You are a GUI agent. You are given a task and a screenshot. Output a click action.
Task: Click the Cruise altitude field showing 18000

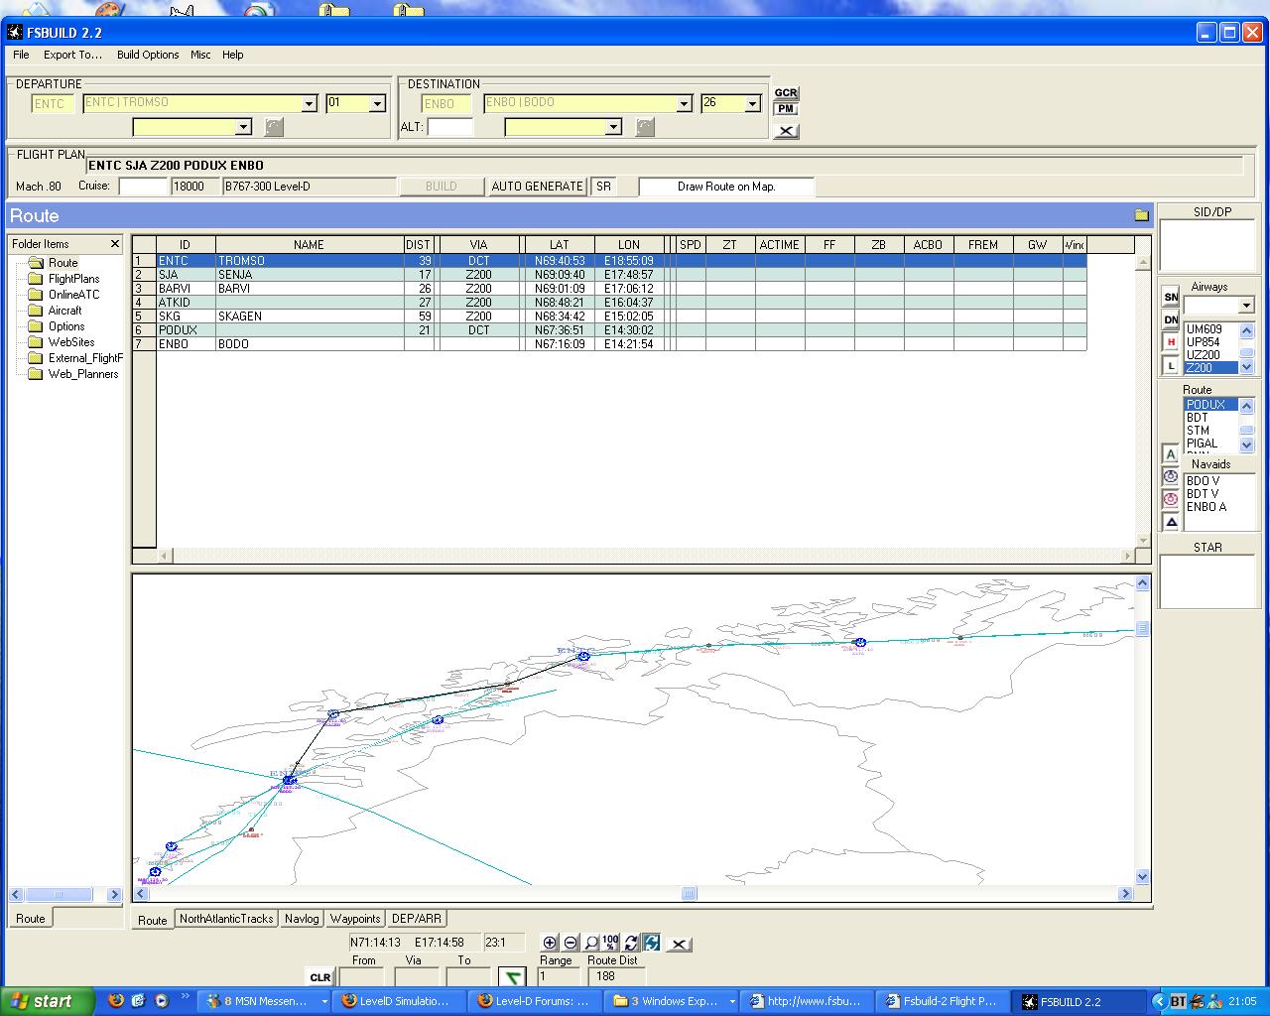[x=195, y=187]
